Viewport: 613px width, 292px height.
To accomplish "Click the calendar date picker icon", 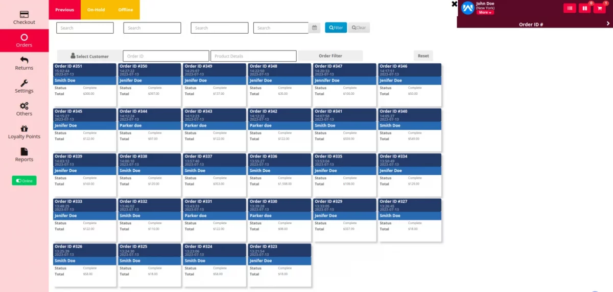I will pos(315,28).
